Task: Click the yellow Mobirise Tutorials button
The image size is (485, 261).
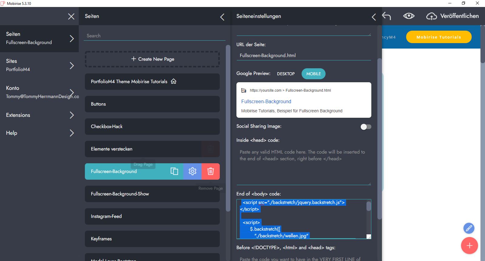Action: 439,37
